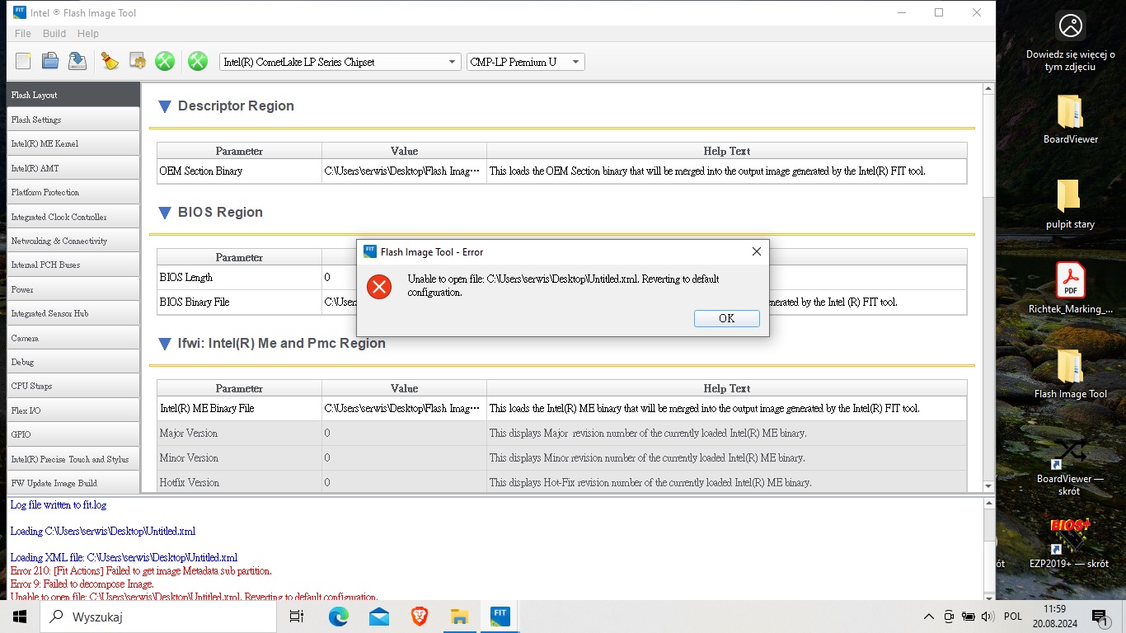Image resolution: width=1126 pixels, height=633 pixels.
Task: Click the 'Dowiedz się więcej' desktop icon
Action: [x=1070, y=41]
